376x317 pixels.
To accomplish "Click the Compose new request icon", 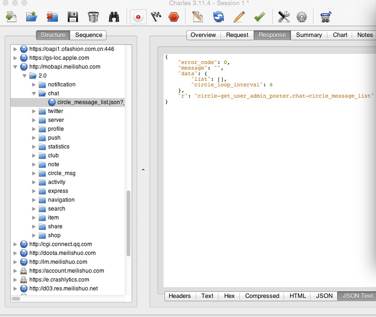I will (x=198, y=17).
